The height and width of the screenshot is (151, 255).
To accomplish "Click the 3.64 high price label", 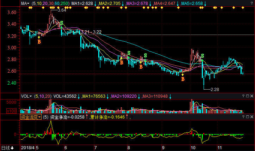I will (62, 10).
